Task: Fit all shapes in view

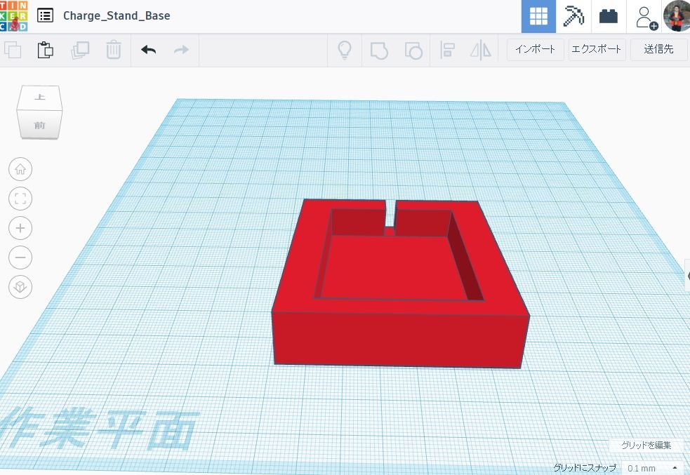Action: pyautogui.click(x=20, y=199)
